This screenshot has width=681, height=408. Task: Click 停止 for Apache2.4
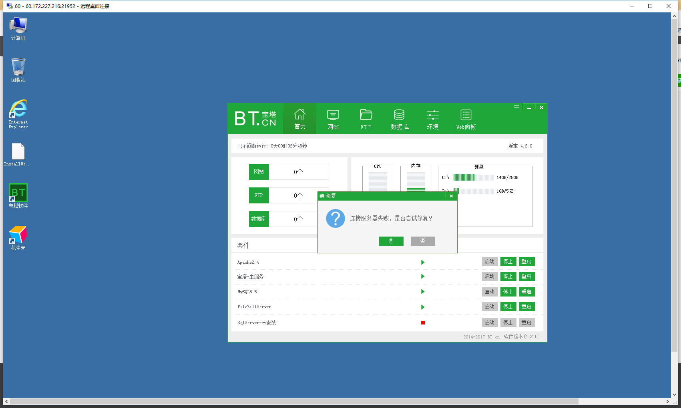508,262
